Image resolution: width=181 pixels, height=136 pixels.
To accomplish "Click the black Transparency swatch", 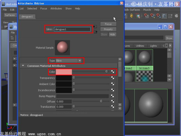I will [x=64, y=78].
